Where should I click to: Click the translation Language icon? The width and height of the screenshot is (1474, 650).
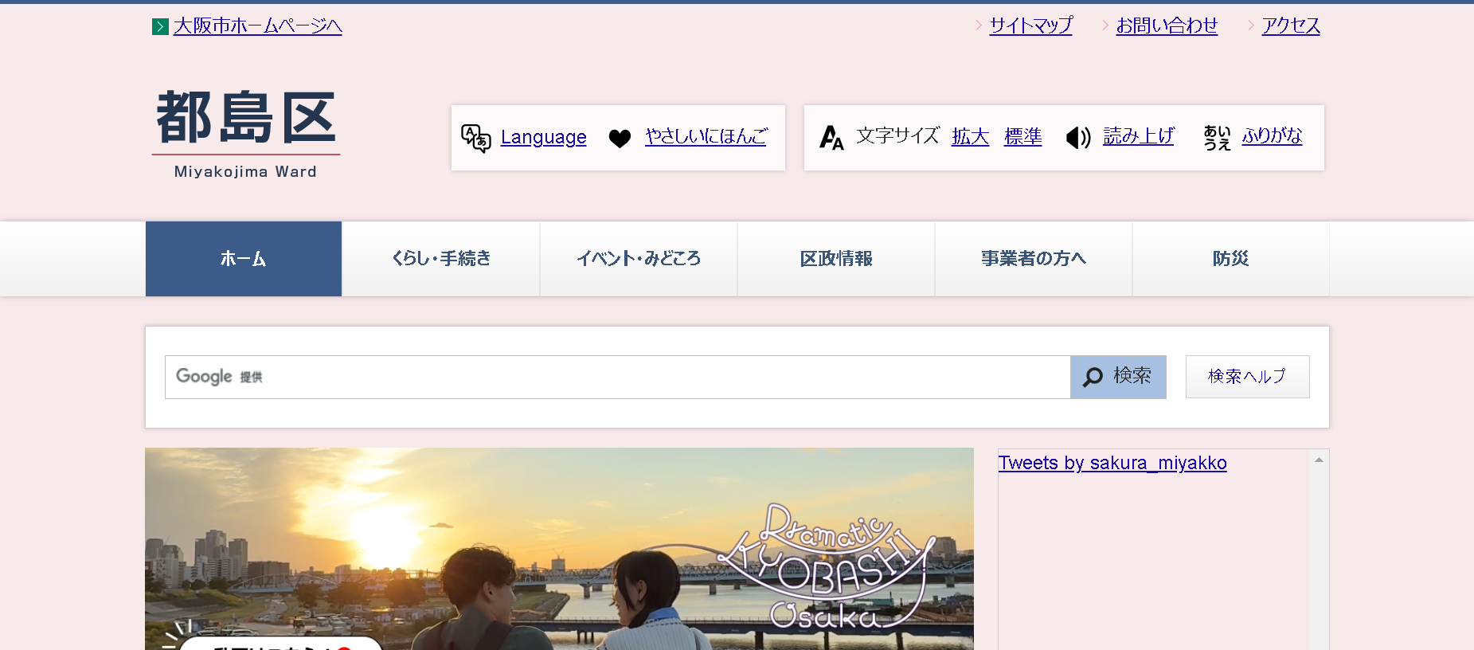click(x=476, y=138)
